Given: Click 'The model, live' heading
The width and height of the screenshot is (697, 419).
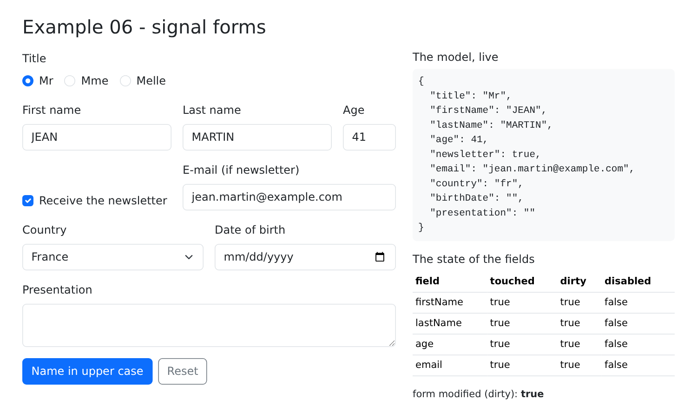Looking at the screenshot, I should pos(455,57).
